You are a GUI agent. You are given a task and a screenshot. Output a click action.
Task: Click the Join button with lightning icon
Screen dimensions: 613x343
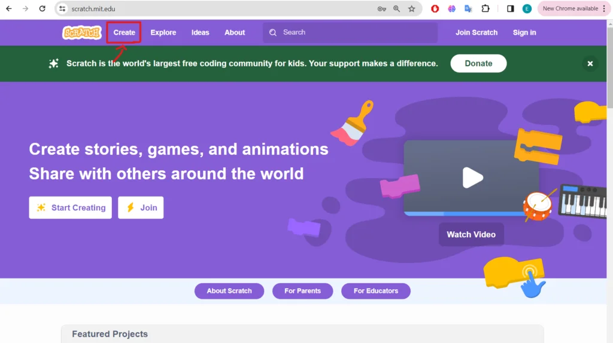[x=141, y=207]
